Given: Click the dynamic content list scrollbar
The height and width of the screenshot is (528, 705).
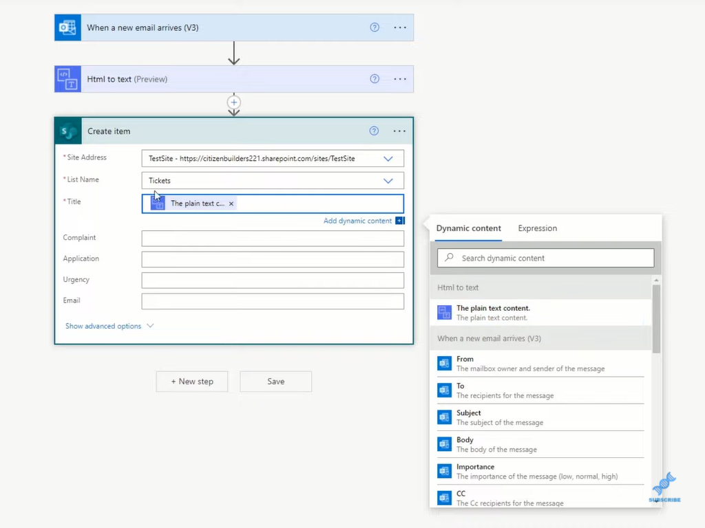Looking at the screenshot, I should click(656, 319).
